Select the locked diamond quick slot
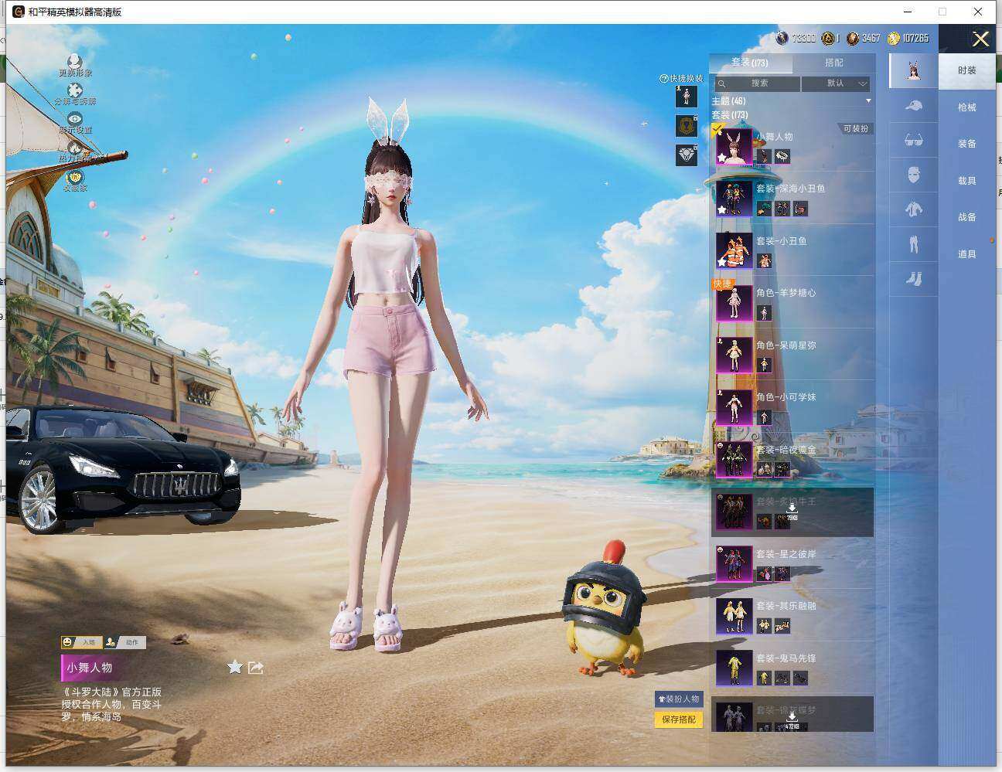 point(686,155)
